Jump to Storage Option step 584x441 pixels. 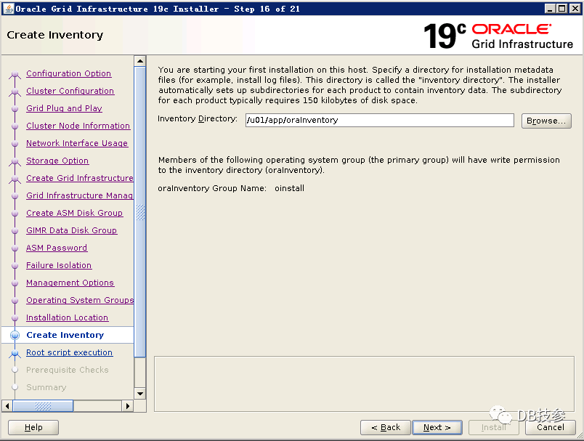pyautogui.click(x=57, y=161)
